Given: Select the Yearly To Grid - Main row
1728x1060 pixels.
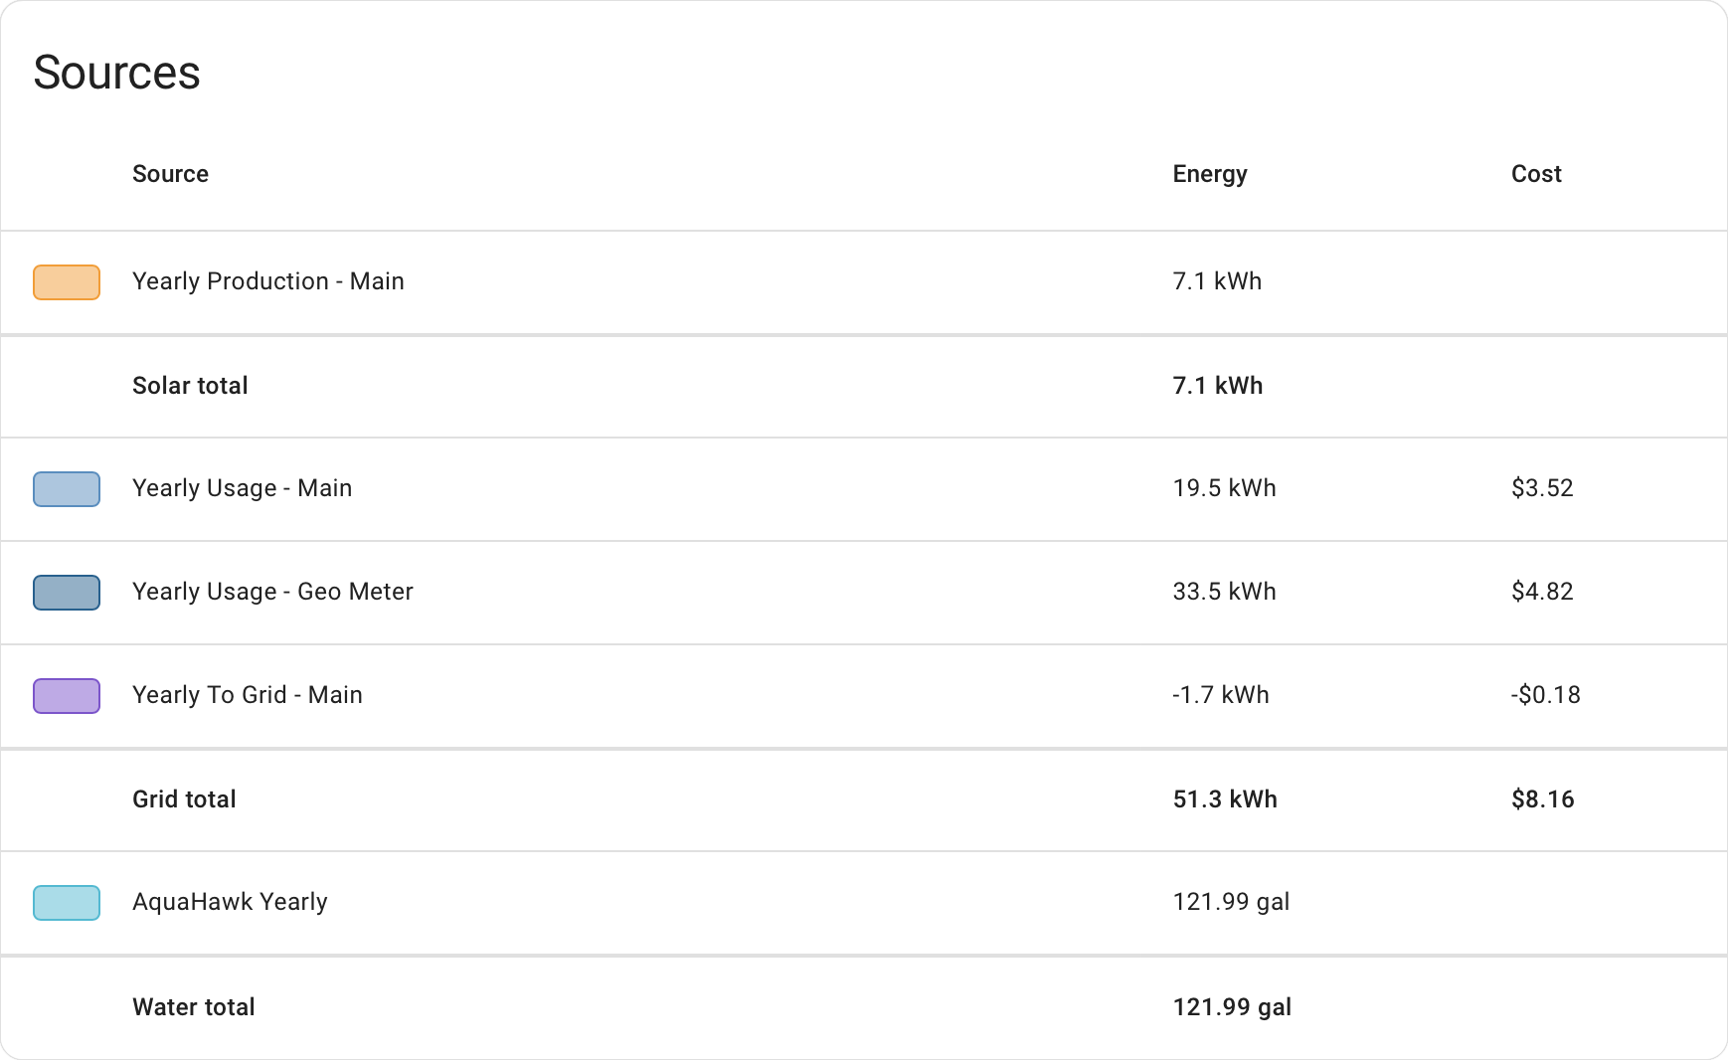Looking at the screenshot, I should click(248, 695).
